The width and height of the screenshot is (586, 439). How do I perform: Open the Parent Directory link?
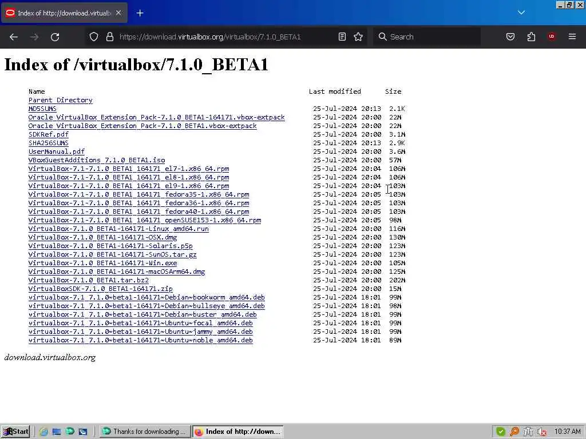pos(60,100)
